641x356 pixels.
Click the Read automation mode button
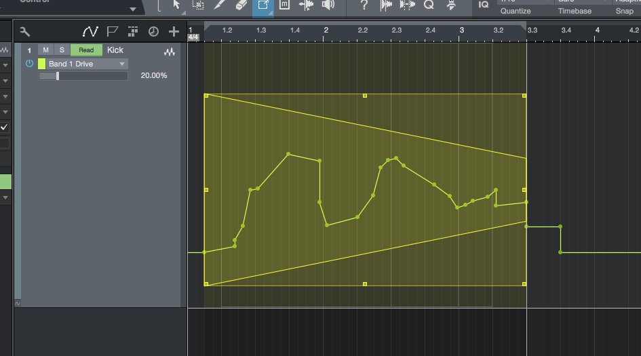(86, 50)
